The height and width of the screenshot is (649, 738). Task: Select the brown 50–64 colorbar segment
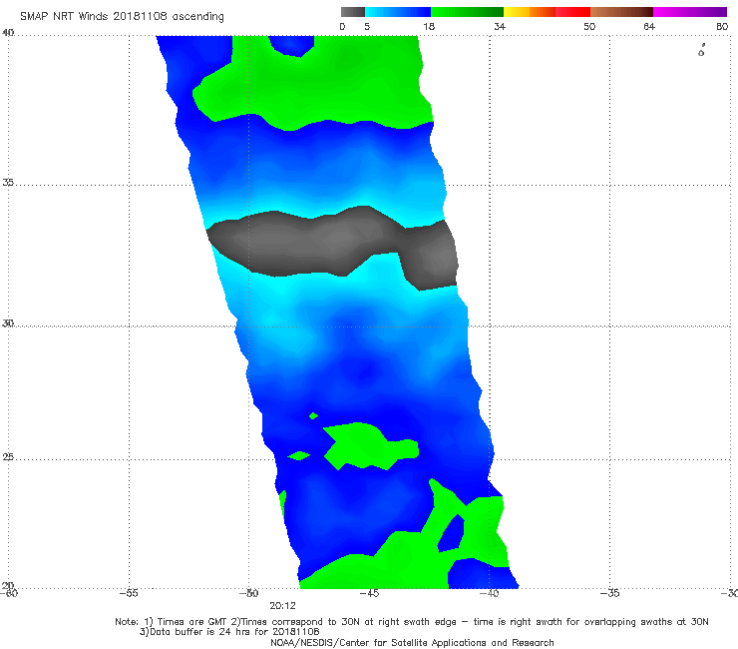coord(621,12)
